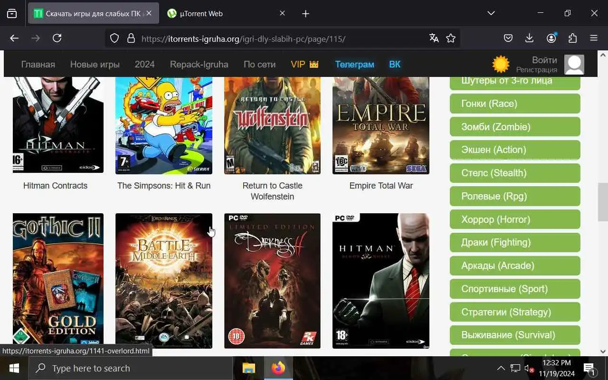This screenshot has width=608, height=380.
Task: Select Гонки (Race) category
Action: tap(515, 104)
